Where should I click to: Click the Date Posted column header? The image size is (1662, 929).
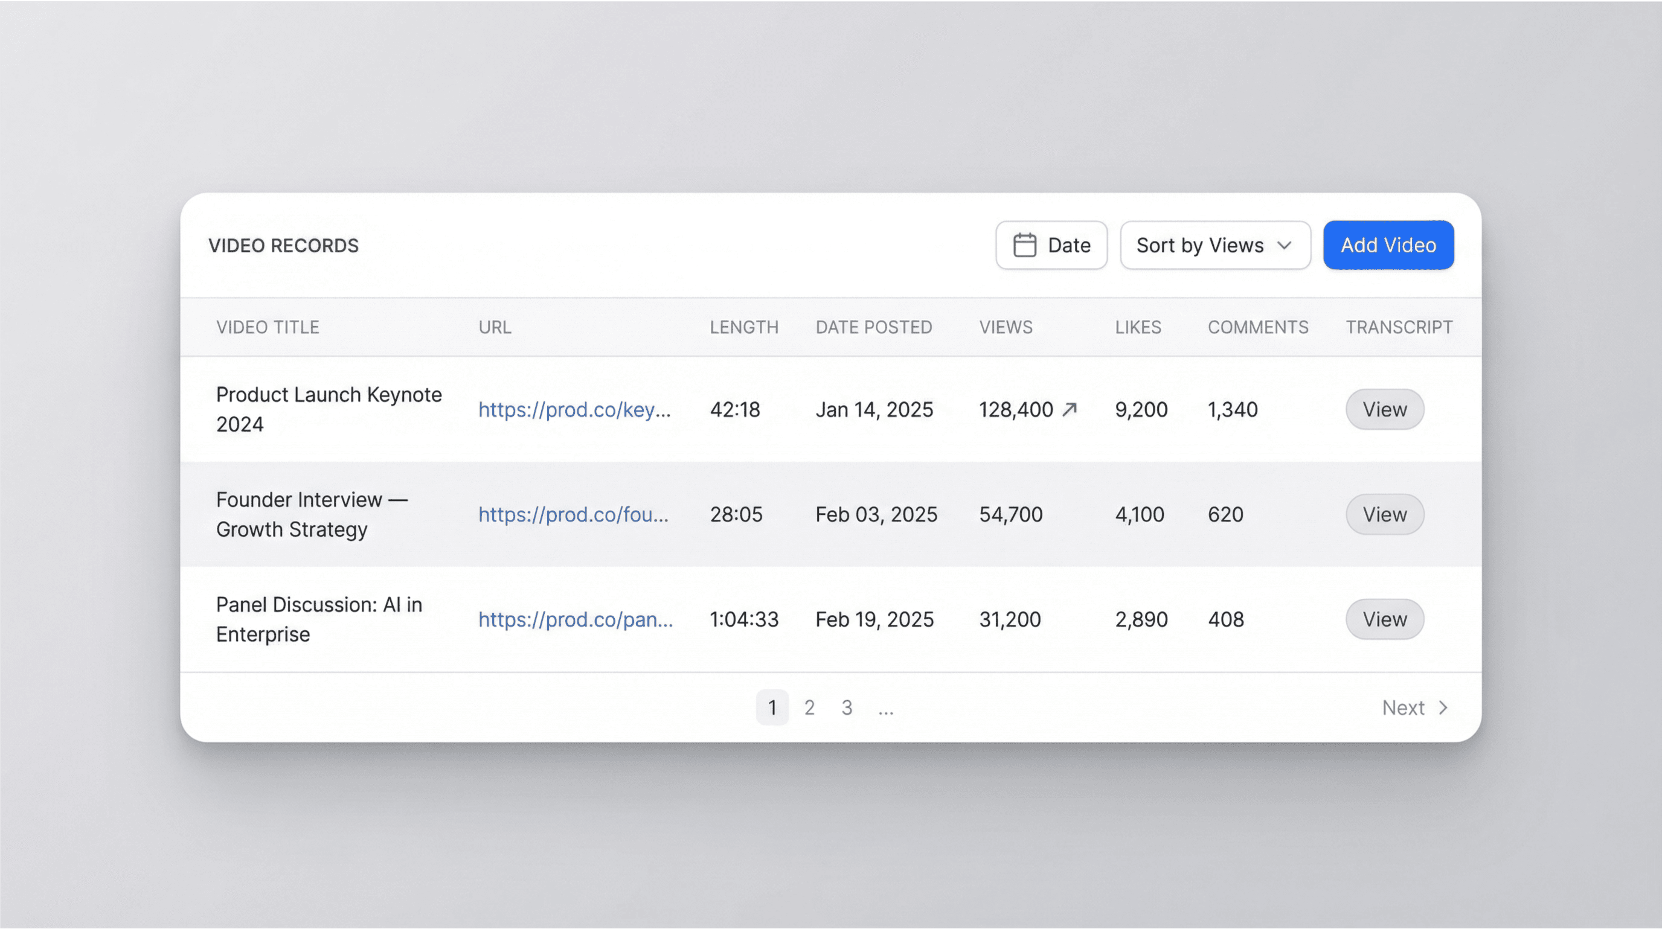point(873,328)
